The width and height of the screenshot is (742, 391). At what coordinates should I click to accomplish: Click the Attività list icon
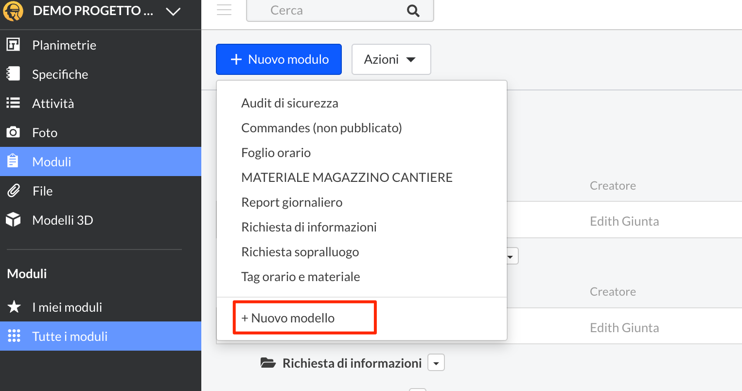pos(13,103)
